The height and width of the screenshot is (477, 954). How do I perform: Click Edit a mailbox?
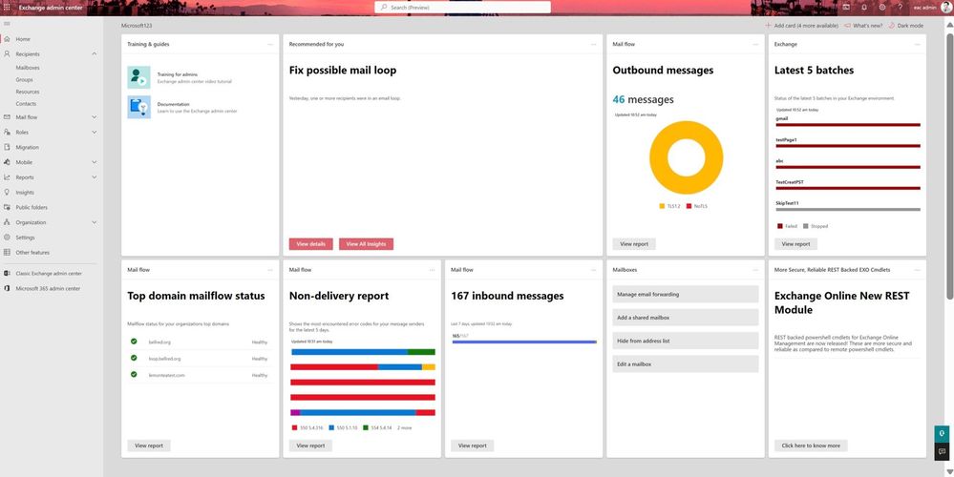[x=686, y=364]
